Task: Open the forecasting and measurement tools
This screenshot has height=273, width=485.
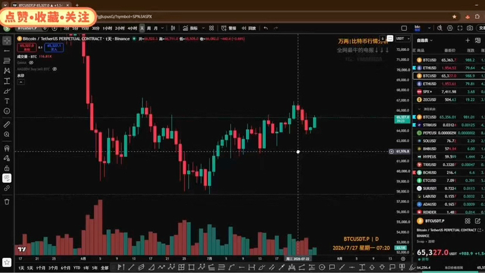Action: point(7,81)
